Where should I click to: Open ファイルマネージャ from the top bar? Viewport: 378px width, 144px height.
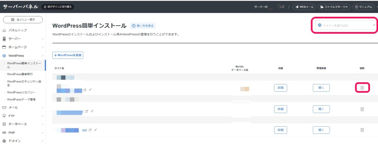pos(334,7)
